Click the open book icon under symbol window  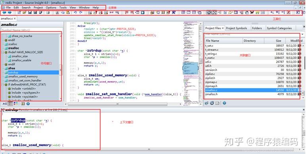click(x=23, y=104)
